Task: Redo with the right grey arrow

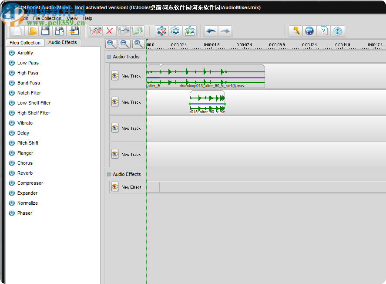Action: click(x=225, y=31)
